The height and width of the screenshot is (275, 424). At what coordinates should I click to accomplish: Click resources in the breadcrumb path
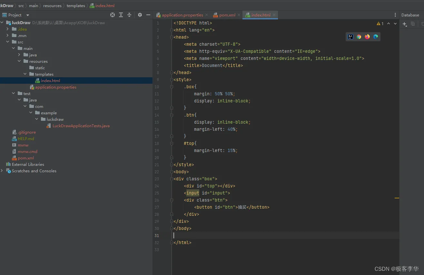tap(52, 5)
